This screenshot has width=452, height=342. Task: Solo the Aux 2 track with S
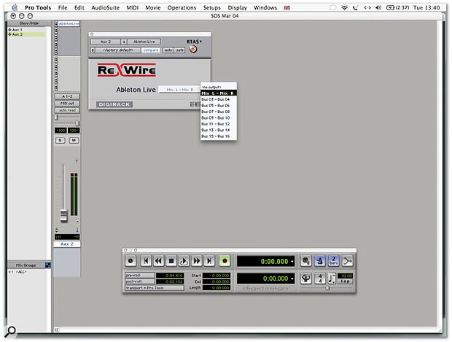[x=60, y=141]
